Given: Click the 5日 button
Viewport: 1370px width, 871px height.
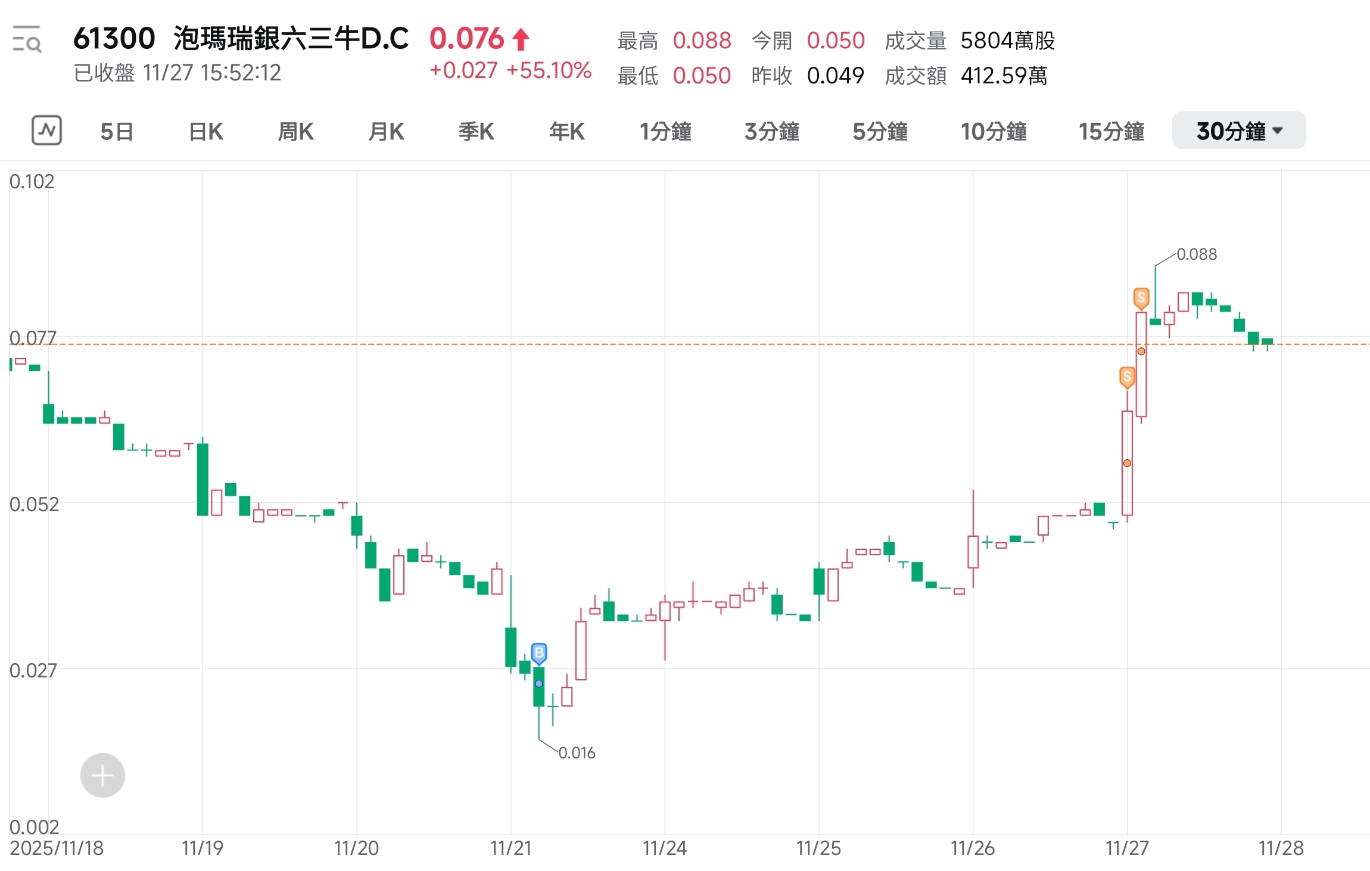Looking at the screenshot, I should (x=116, y=131).
